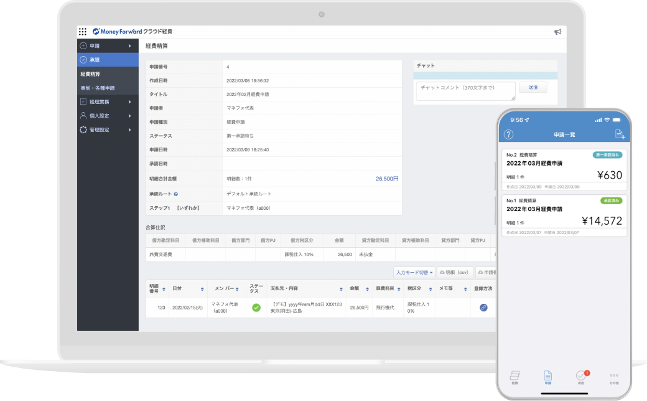This screenshot has width=647, height=401.
Task: Click 課税仕入 10% cell in journal table
Action: (x=302, y=255)
